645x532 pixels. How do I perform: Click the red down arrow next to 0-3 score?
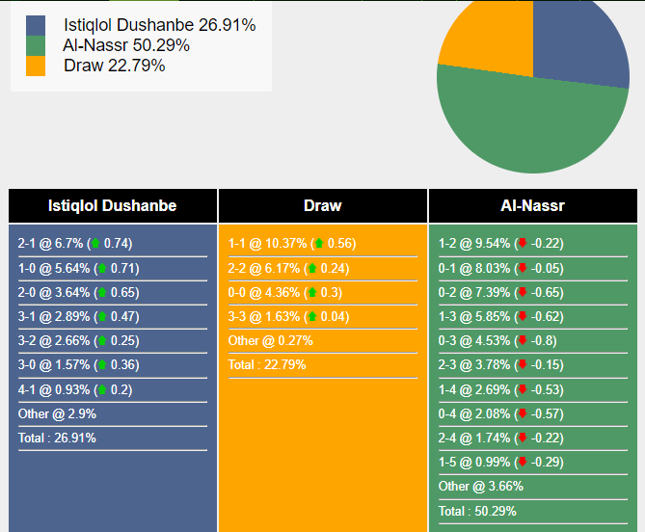[x=523, y=340]
